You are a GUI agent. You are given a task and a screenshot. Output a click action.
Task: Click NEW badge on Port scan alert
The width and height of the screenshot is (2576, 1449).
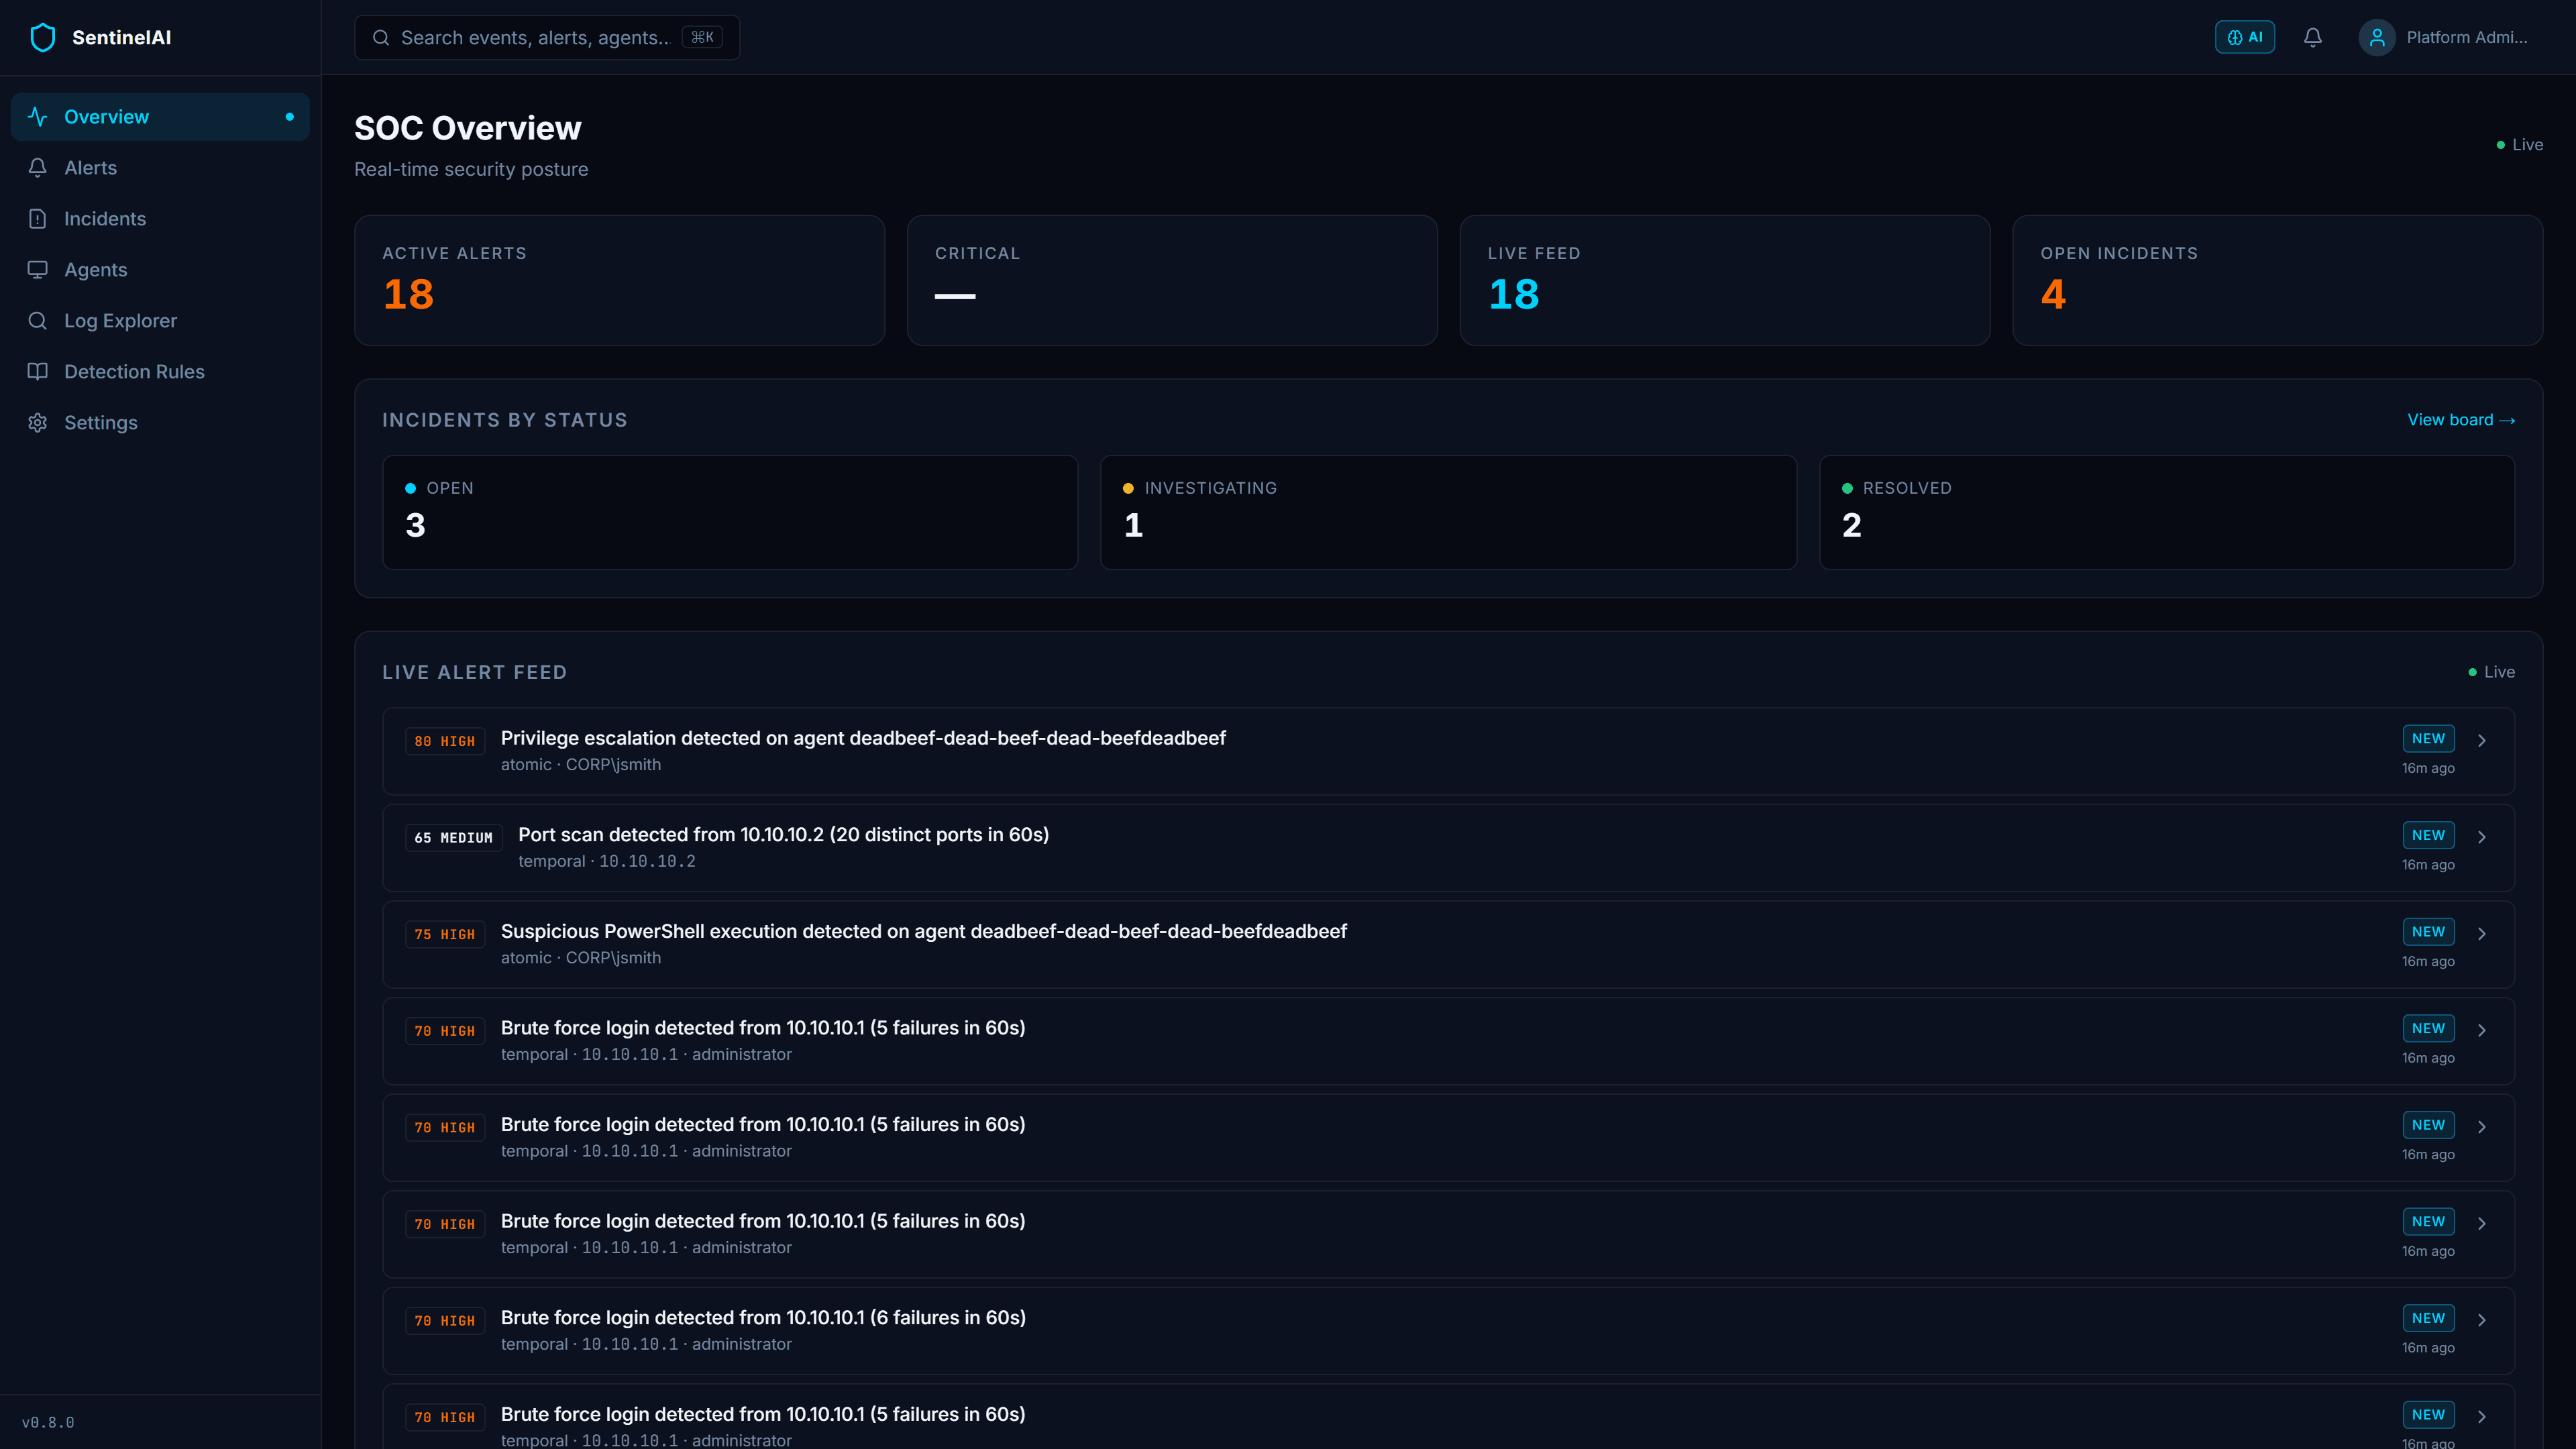pos(2428,835)
